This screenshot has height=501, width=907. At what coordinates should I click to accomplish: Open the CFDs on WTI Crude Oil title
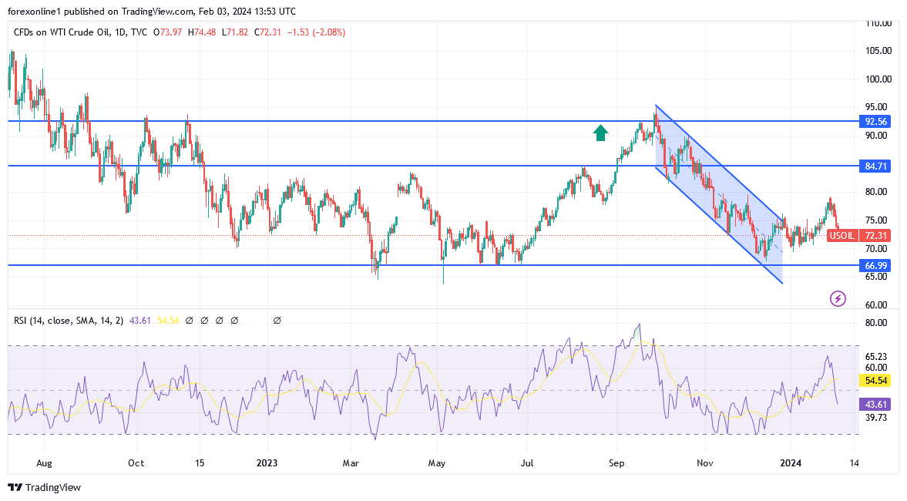click(80, 32)
